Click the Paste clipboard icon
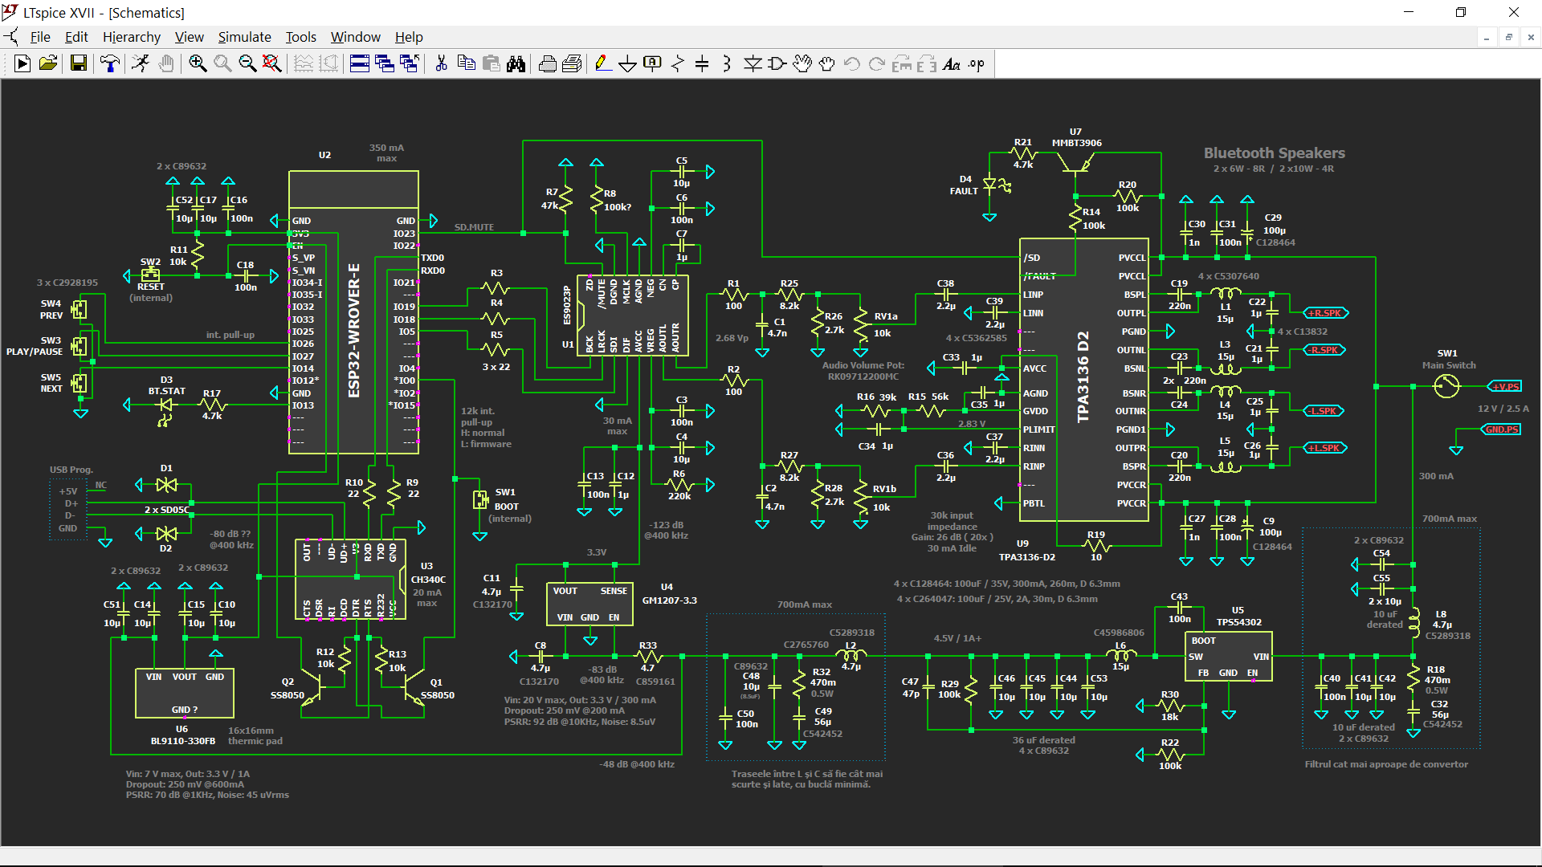The width and height of the screenshot is (1542, 867). tap(492, 63)
